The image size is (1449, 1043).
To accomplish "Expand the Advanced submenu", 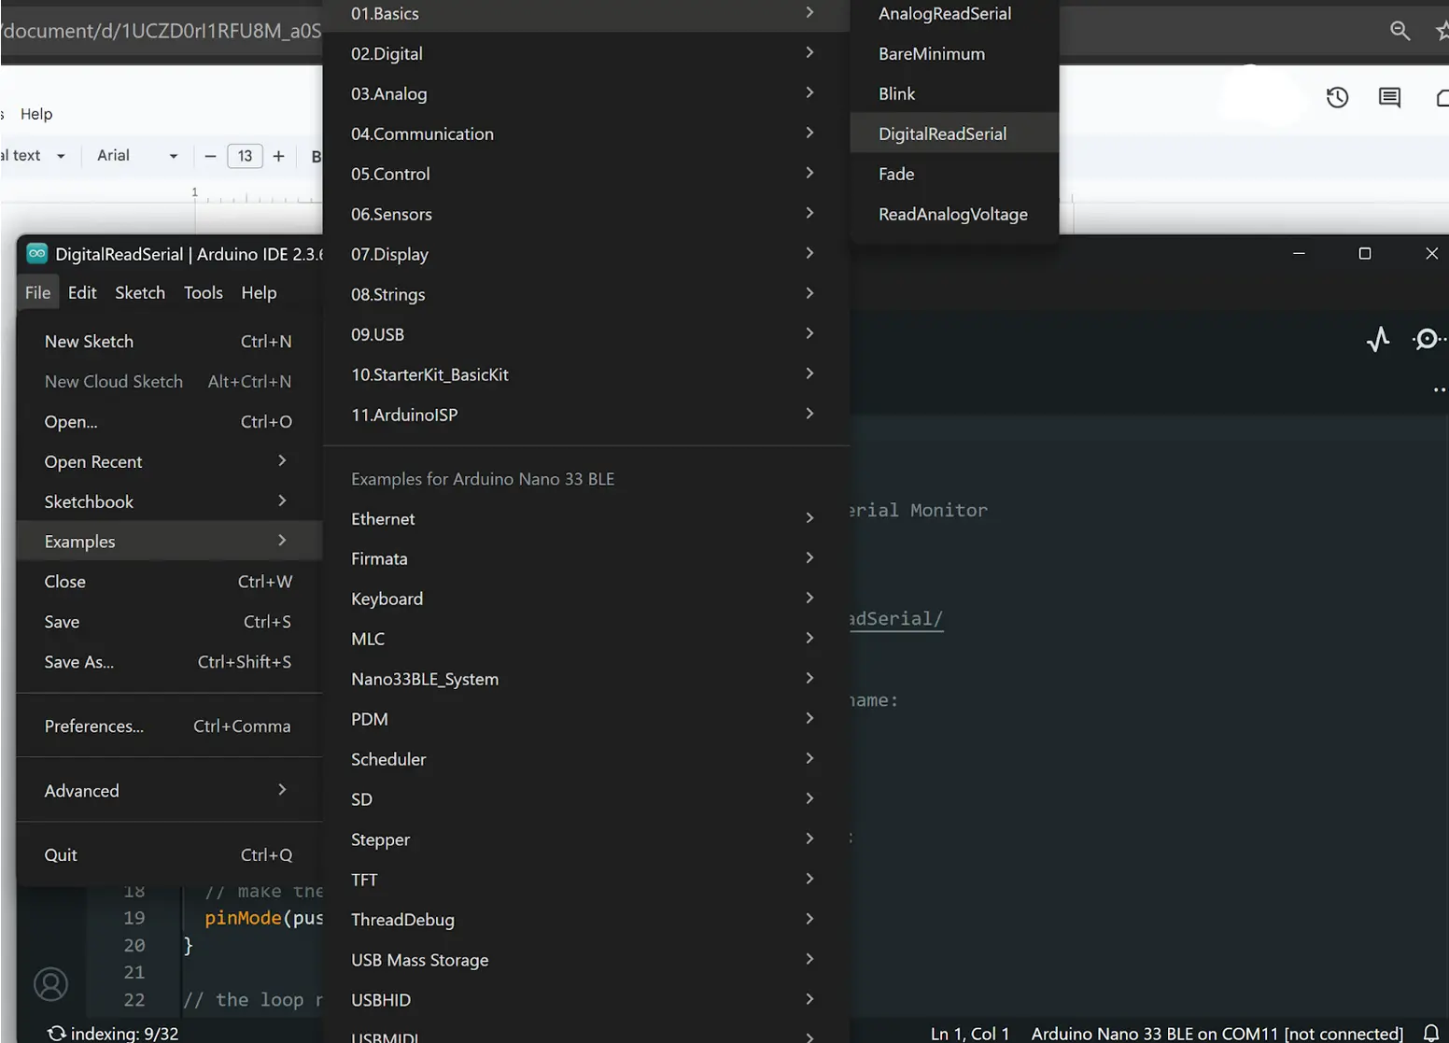I will tap(169, 791).
